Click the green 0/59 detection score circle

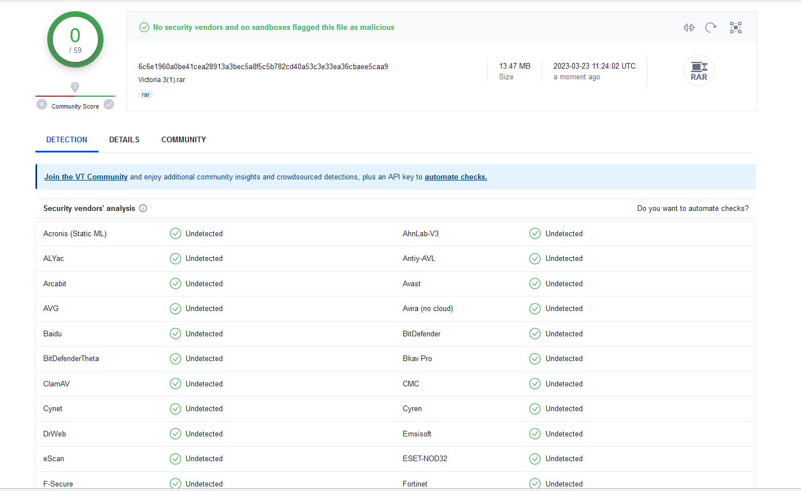[x=75, y=40]
